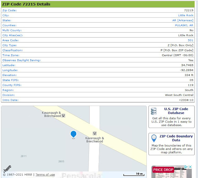Click the 10 m map scale bar
This screenshot has height=178, width=198.
click(x=134, y=174)
